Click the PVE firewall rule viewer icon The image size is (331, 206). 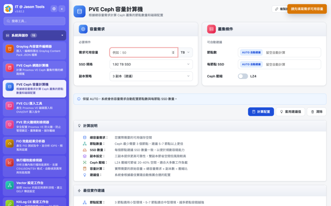tap(9, 125)
